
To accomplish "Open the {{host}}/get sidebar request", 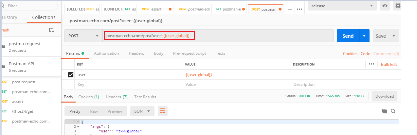I will (x=30, y=111).
